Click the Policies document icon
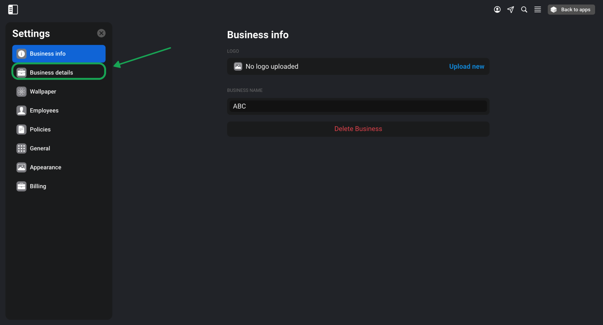The width and height of the screenshot is (603, 325). [22, 129]
